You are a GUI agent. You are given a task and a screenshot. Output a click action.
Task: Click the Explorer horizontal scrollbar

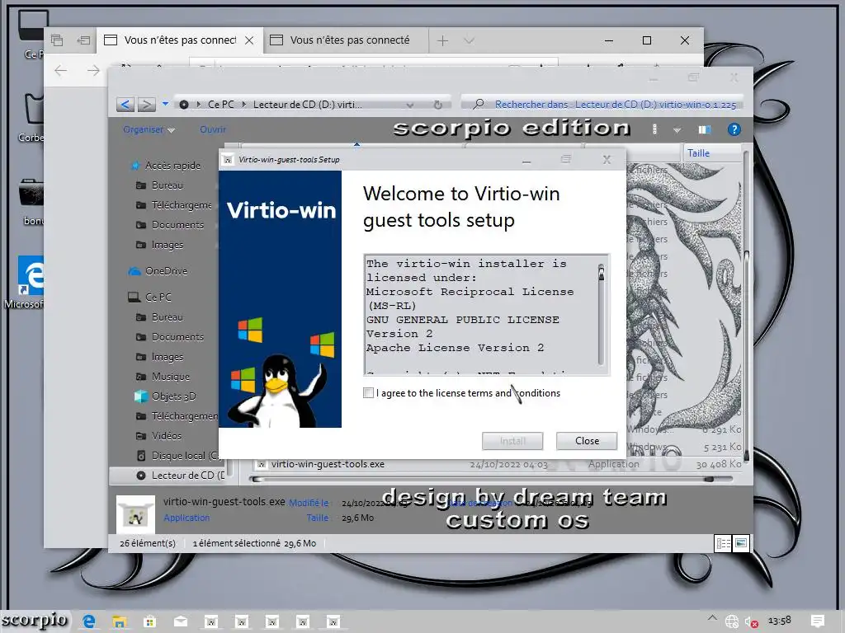[490, 479]
